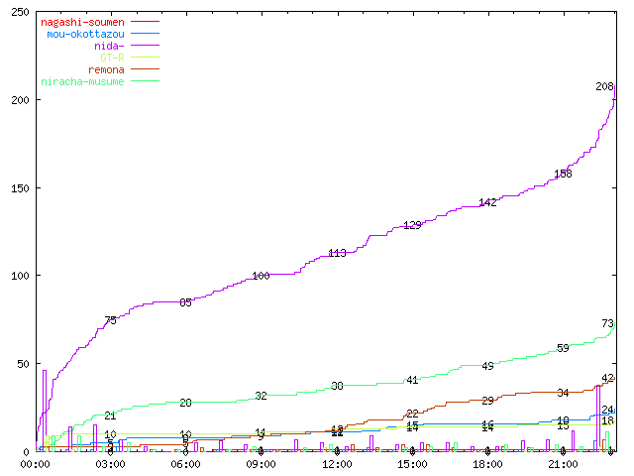Select the 158 data label on purple curve
The height and width of the screenshot is (476, 634).
(x=563, y=174)
